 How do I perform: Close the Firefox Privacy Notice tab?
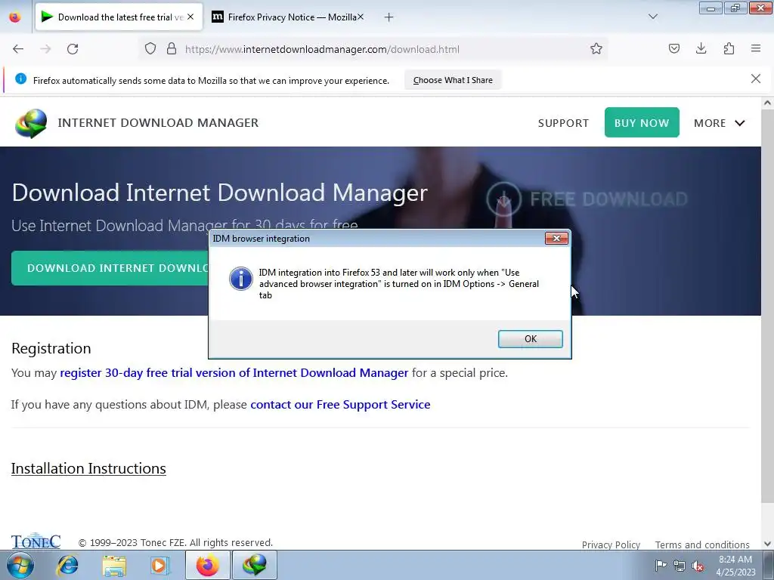[361, 17]
